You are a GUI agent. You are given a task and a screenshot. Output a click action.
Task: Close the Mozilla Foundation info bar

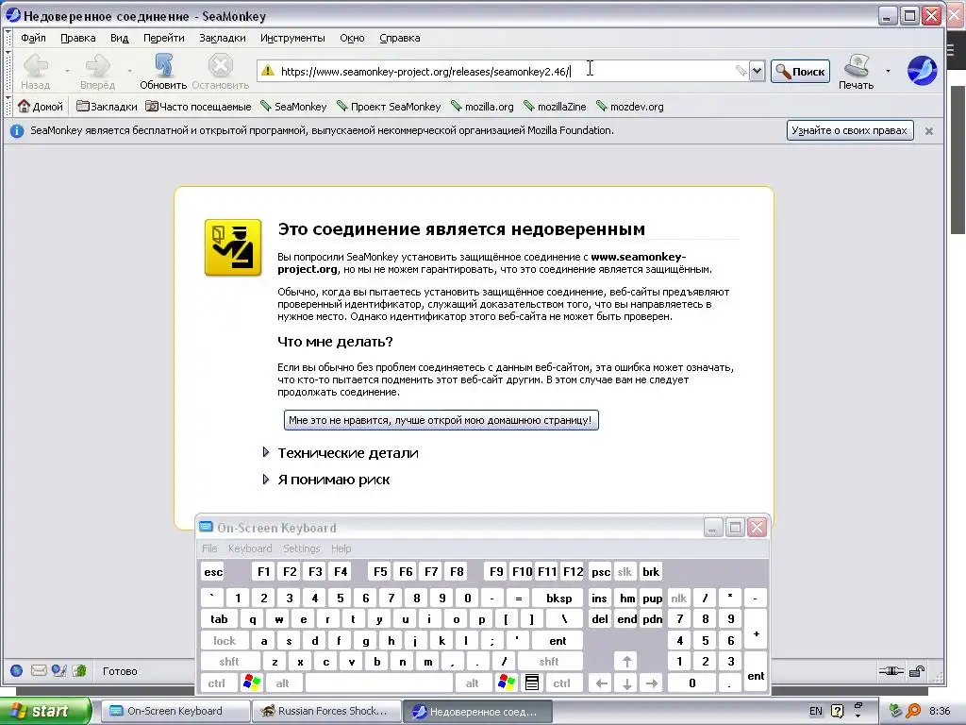929,130
